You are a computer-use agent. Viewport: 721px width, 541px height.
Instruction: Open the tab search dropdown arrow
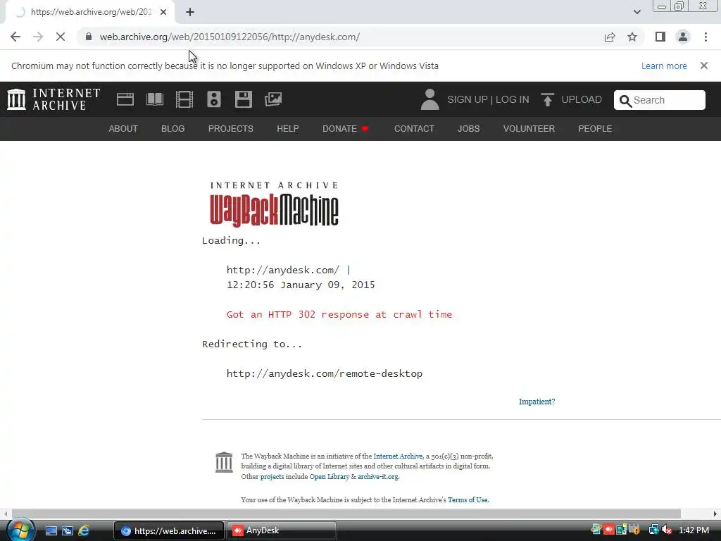tap(637, 12)
